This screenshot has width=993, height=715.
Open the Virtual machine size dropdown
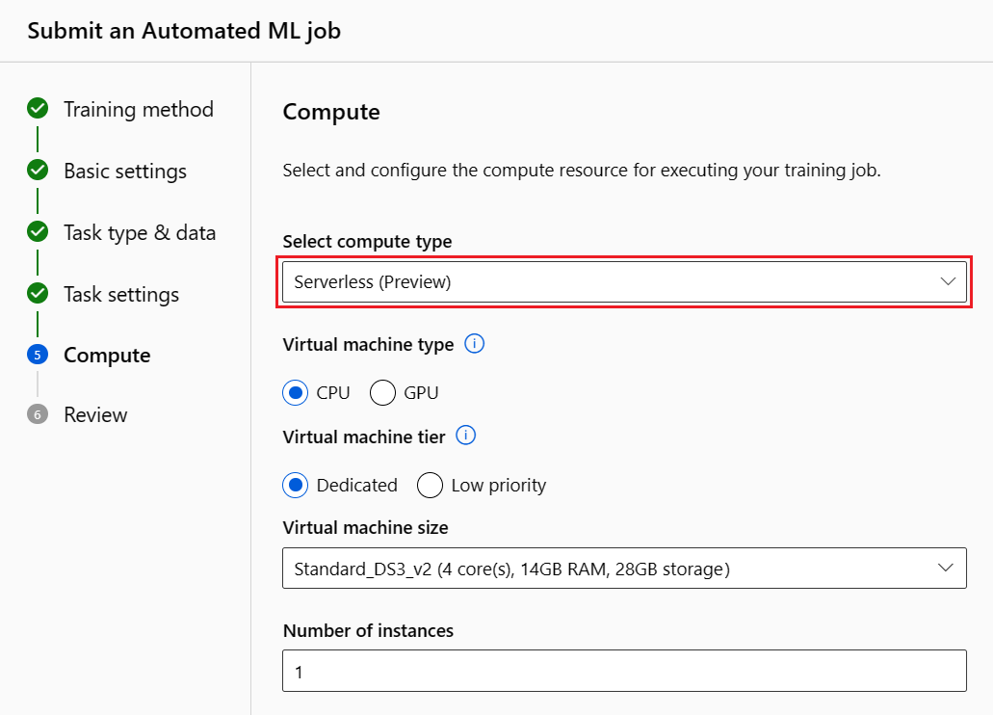coord(624,569)
